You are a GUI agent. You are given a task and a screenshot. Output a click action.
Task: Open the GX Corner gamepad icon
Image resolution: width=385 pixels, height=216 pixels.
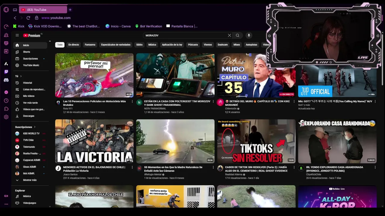point(15,10)
